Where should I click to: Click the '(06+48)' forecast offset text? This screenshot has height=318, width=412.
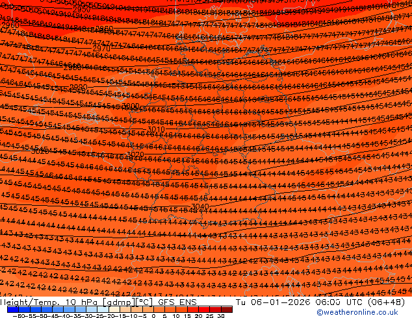[x=386, y=302]
